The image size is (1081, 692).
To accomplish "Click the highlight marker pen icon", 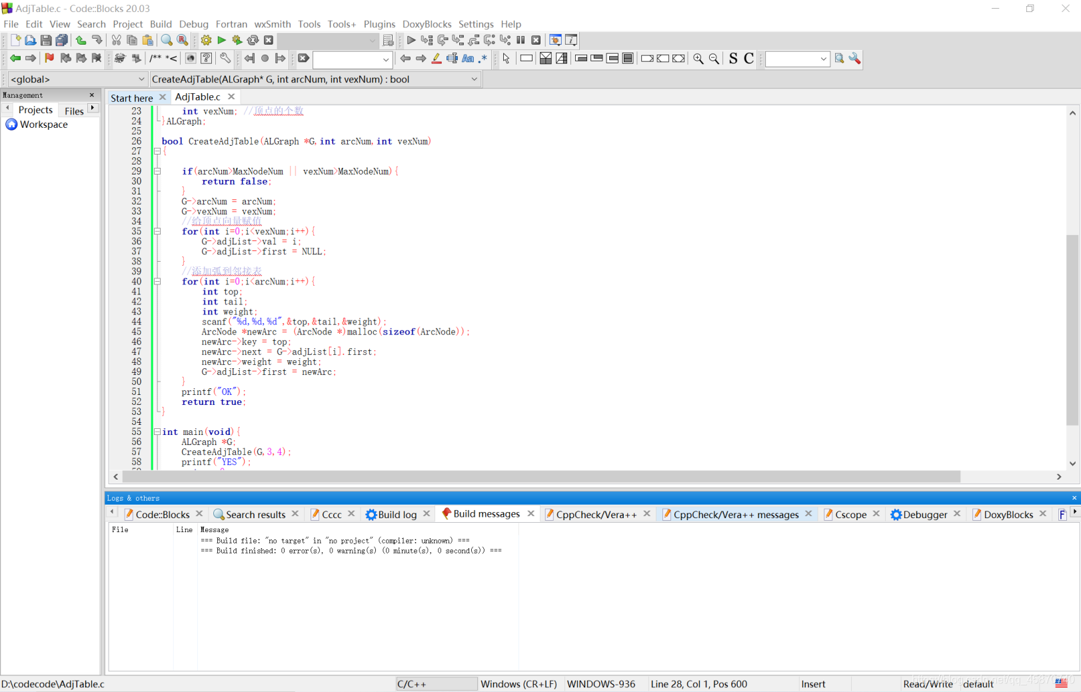I will (437, 59).
